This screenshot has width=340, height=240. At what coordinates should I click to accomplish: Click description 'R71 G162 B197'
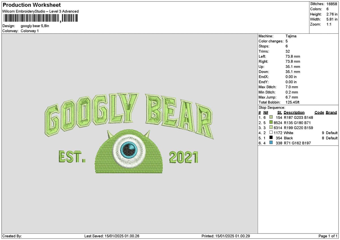tap(297, 143)
